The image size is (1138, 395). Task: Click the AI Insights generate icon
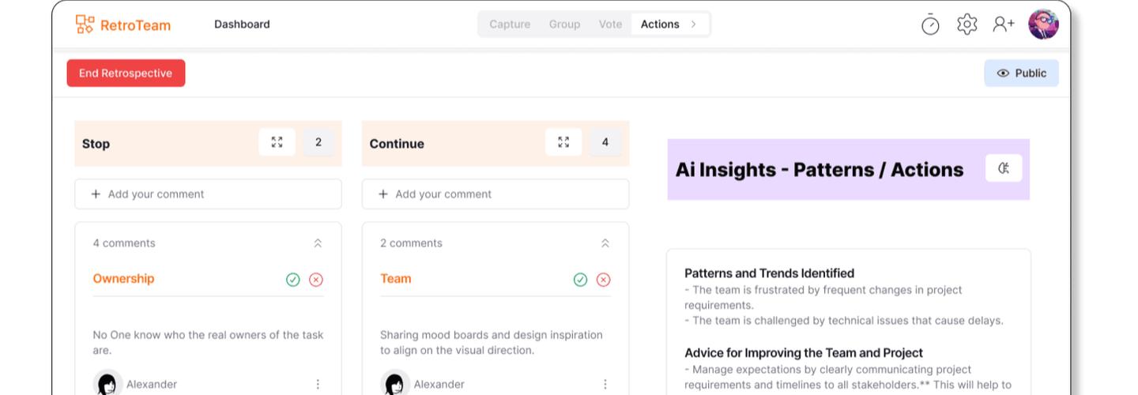(x=1004, y=168)
